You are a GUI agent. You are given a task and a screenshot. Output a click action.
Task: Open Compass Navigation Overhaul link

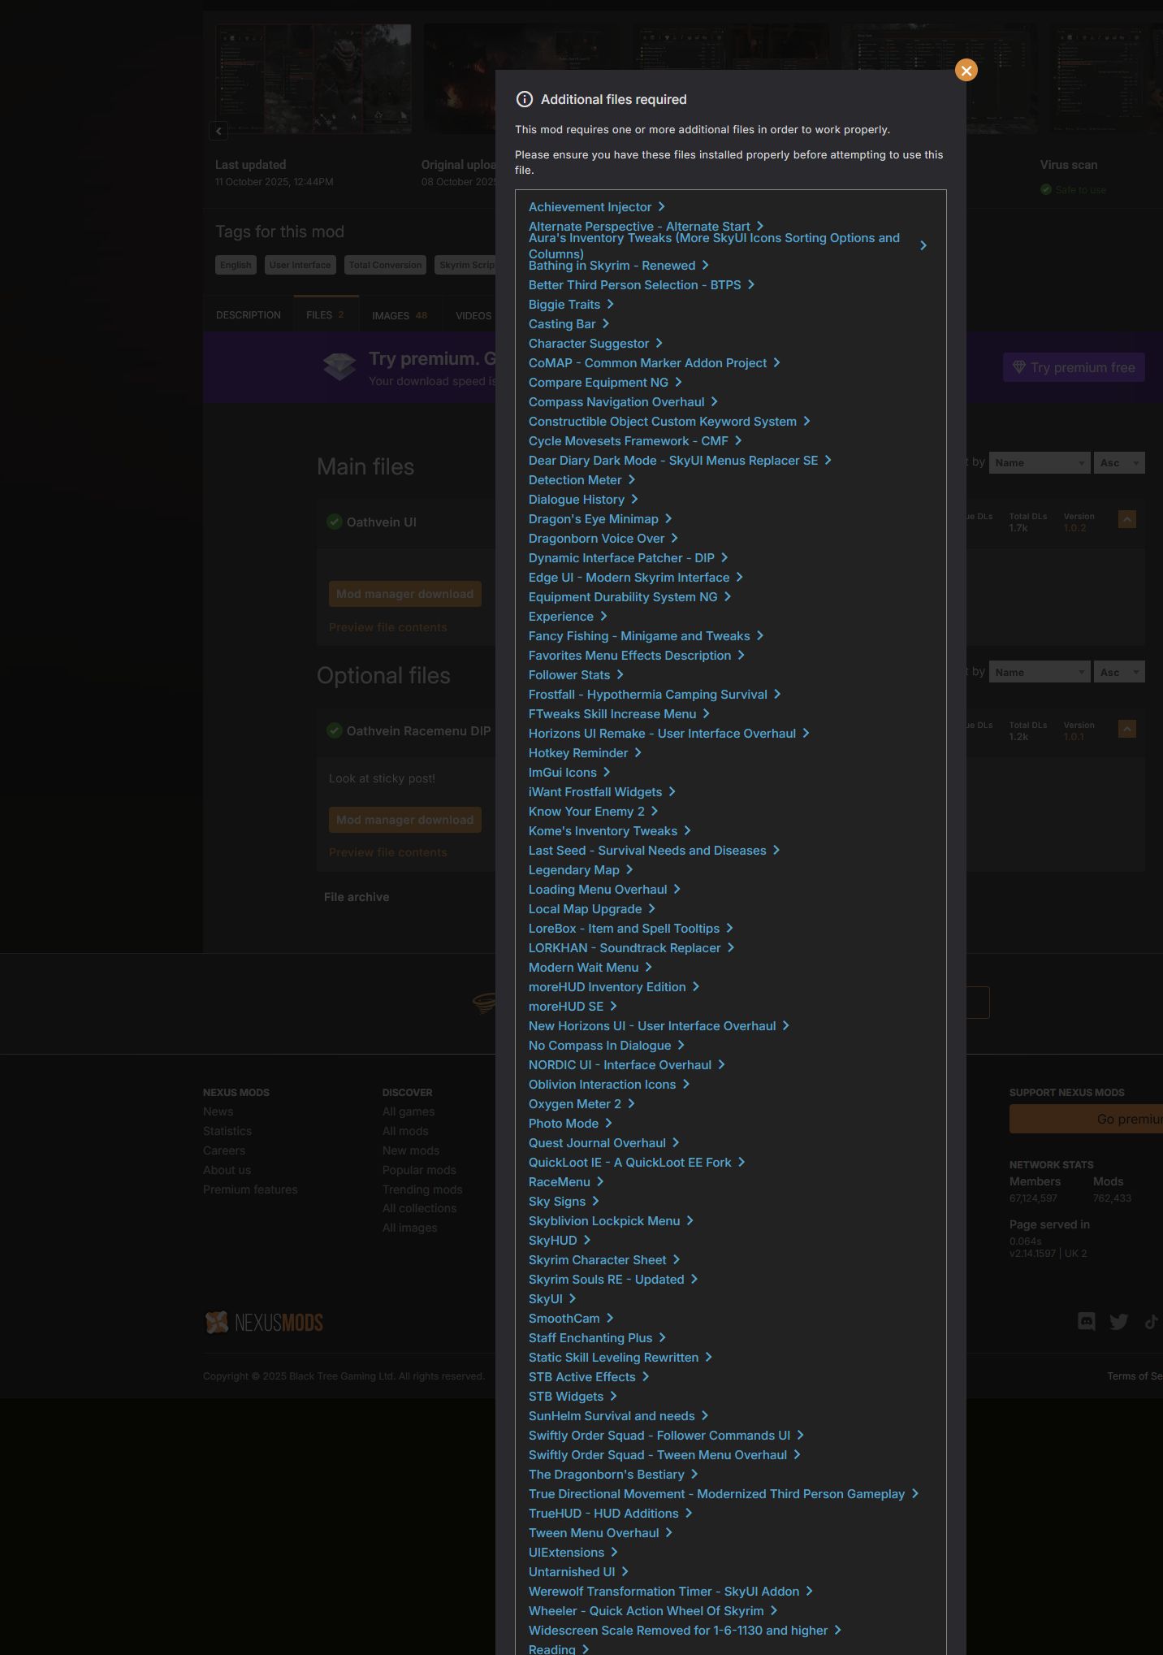tap(616, 402)
